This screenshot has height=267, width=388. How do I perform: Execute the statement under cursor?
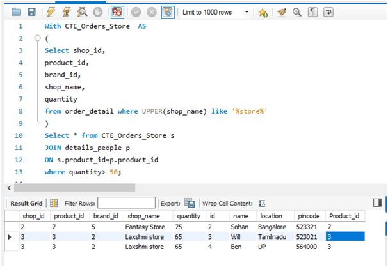(x=65, y=12)
